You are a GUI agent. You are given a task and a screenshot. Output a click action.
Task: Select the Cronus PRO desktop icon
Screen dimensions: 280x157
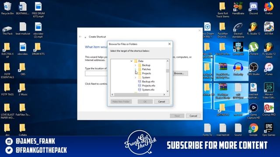[x=269, y=109]
